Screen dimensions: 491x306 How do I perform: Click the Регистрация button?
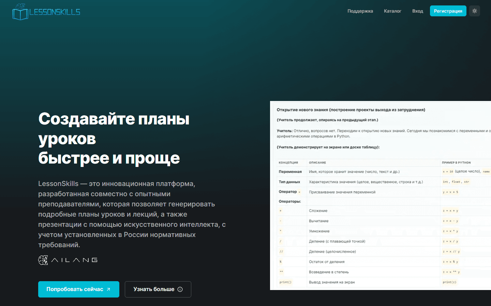tap(448, 11)
